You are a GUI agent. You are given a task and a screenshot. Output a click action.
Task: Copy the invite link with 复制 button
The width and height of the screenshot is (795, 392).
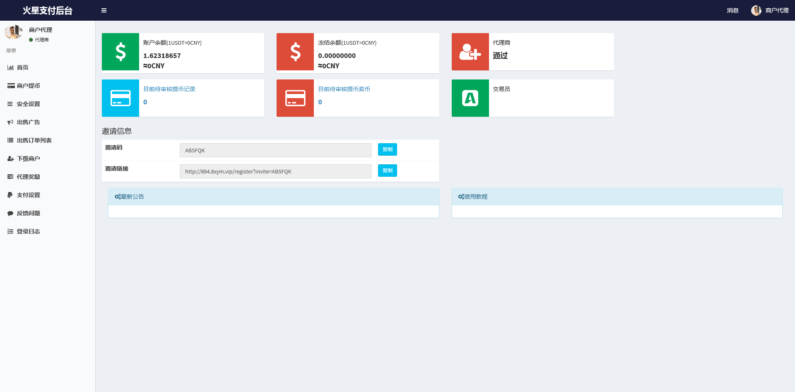(x=387, y=171)
